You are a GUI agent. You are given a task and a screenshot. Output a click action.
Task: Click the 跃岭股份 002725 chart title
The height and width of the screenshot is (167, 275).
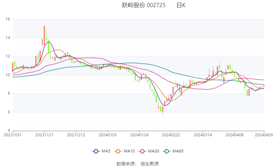coord(144,5)
